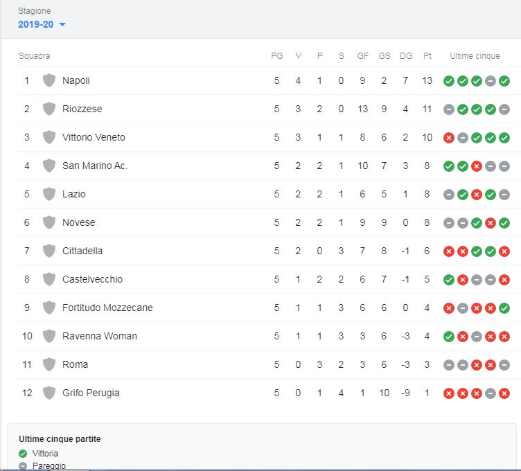Click the Grifo Perugia shield icon
521x471 pixels.
click(x=48, y=393)
